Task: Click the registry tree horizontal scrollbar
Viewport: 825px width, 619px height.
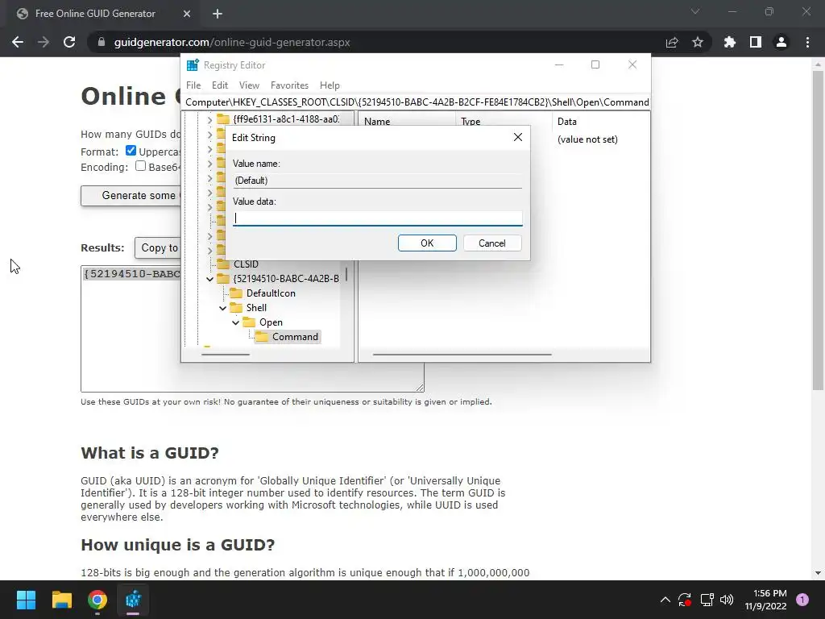Action: [x=226, y=355]
